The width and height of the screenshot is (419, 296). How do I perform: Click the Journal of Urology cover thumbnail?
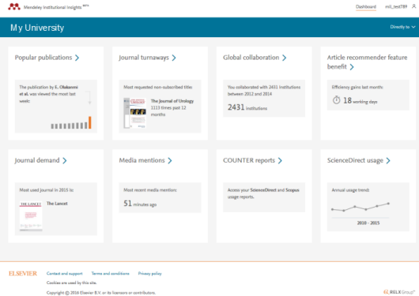click(x=134, y=113)
